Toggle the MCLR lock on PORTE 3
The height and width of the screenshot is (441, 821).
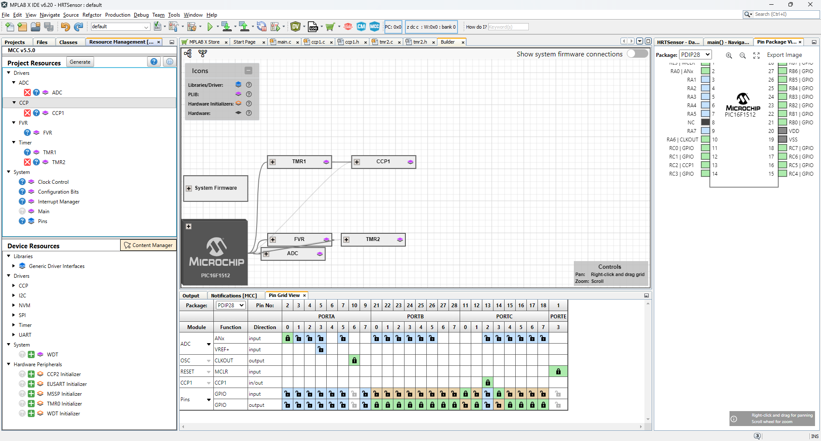click(558, 372)
